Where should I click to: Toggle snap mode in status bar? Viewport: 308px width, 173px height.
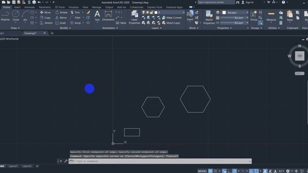[x=216, y=171]
